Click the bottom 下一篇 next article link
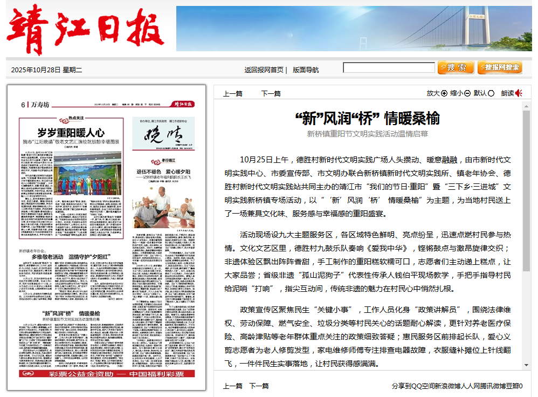This screenshot has height=397, width=538. pyautogui.click(x=259, y=386)
